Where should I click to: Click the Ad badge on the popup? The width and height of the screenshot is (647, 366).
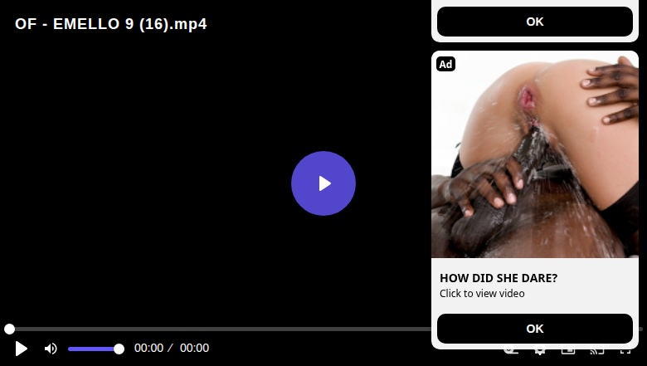tap(445, 64)
